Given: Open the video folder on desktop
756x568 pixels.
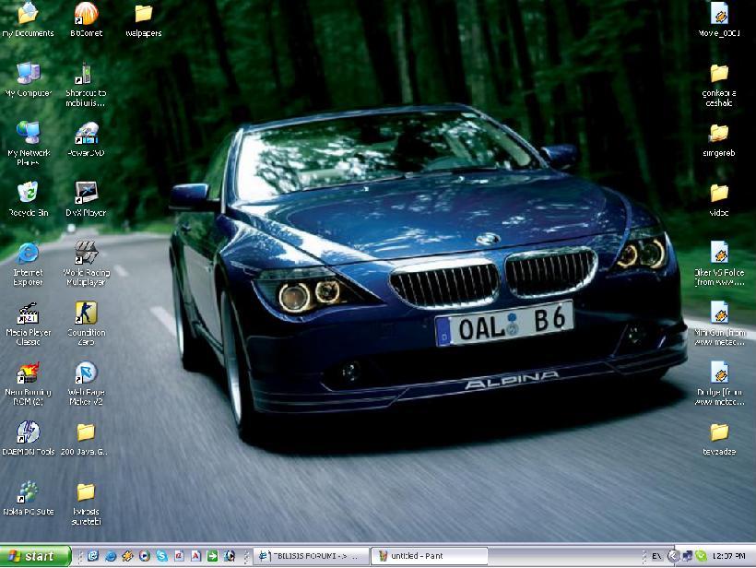Looking at the screenshot, I should (719, 194).
